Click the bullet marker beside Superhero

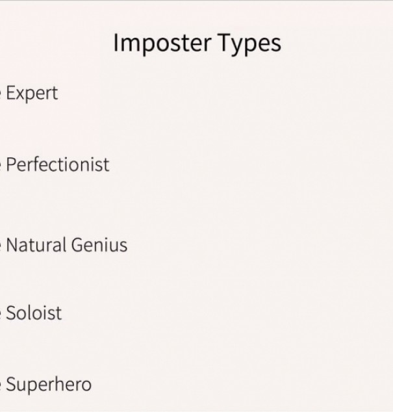tap(1, 385)
